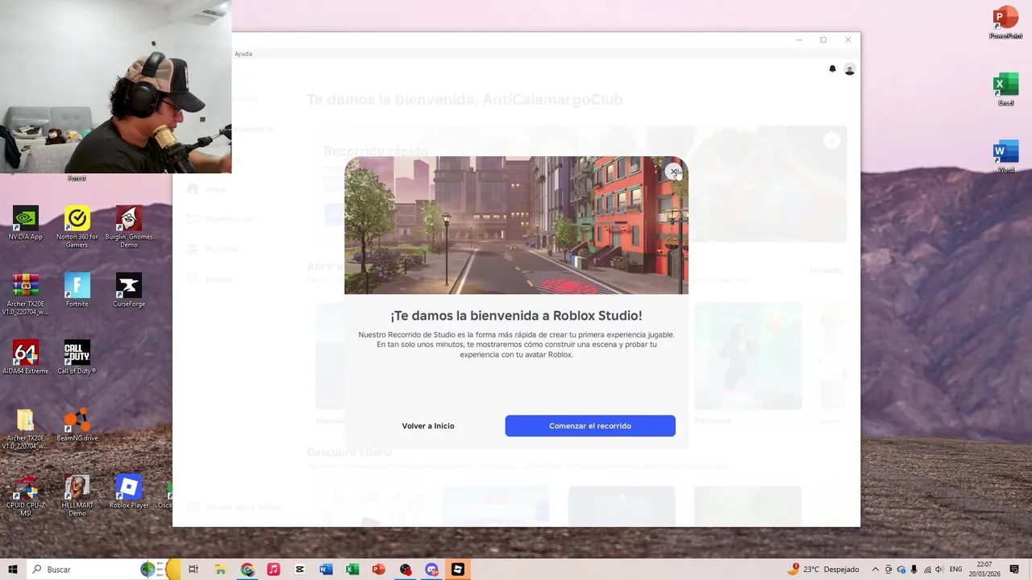Viewport: 1032px width, 580px height.
Task: Select the HELLMART Demo desktop icon
Action: click(77, 495)
